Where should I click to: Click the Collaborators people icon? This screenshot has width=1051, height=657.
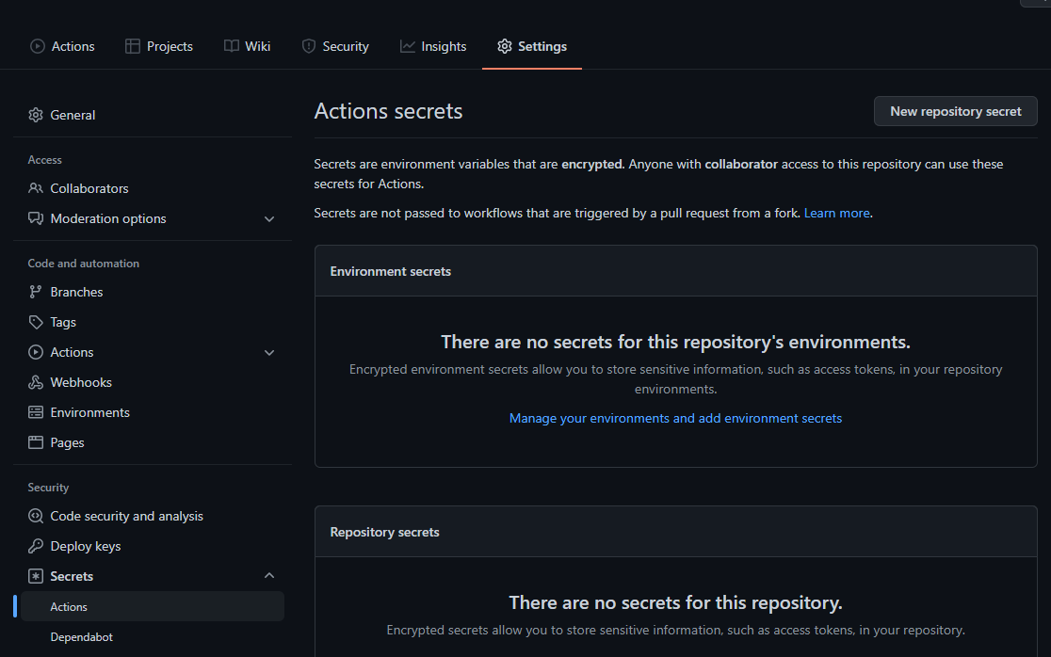(x=36, y=188)
